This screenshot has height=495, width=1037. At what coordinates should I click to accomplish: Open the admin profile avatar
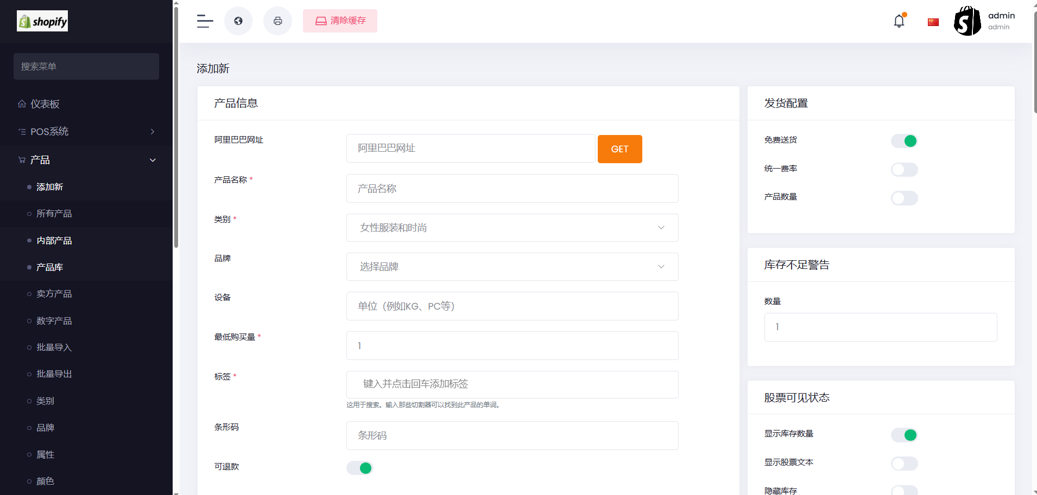tap(967, 21)
